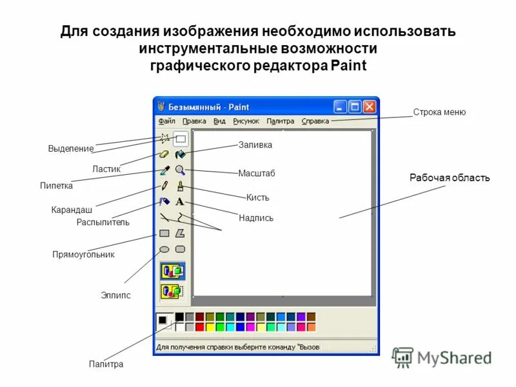Select the Airbrush spray can tool
This screenshot has width=516, height=387.
tap(164, 201)
